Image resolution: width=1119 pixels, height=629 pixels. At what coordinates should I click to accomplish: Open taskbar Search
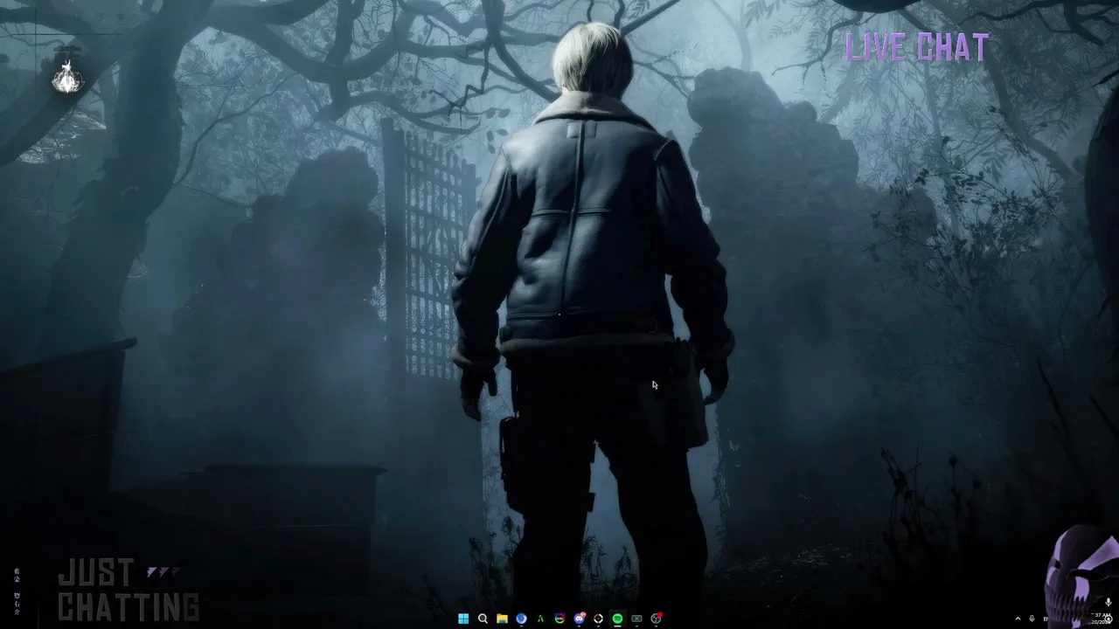483,619
